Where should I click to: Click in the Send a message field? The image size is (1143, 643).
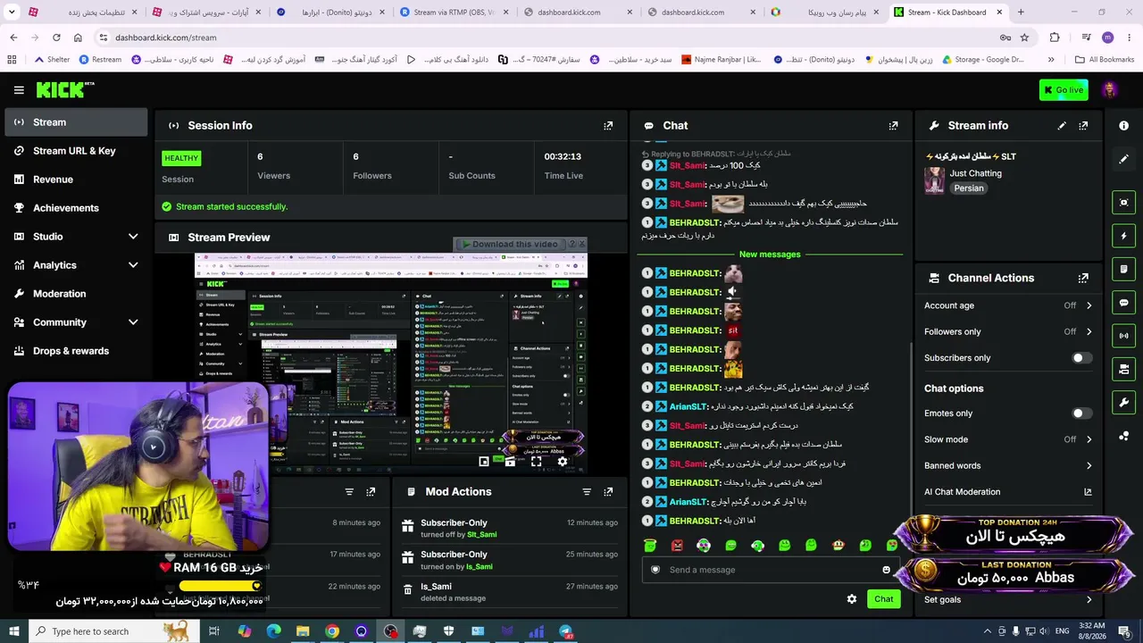(x=771, y=570)
